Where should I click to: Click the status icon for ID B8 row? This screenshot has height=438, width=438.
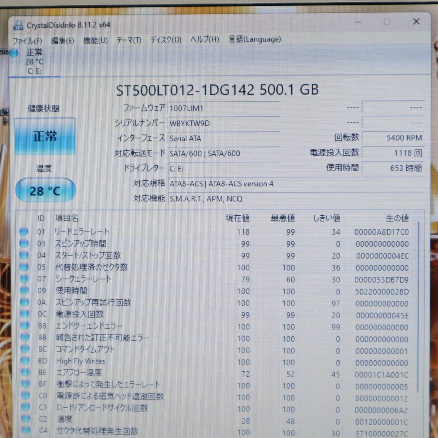tap(24, 326)
